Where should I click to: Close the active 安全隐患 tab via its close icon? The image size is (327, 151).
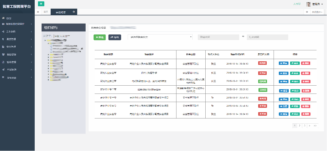[x=73, y=12]
